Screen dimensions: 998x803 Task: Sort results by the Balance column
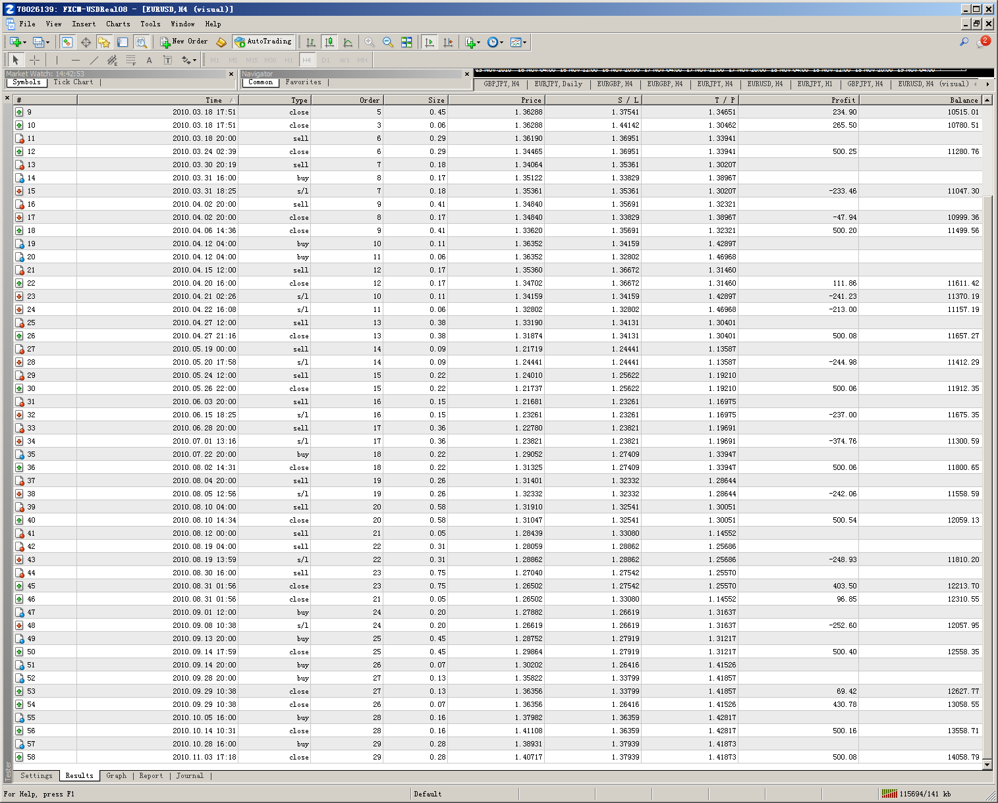pyautogui.click(x=920, y=100)
